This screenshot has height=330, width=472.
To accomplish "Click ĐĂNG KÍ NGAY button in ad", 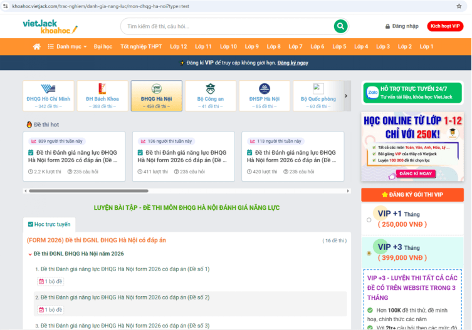I will tap(416, 173).
